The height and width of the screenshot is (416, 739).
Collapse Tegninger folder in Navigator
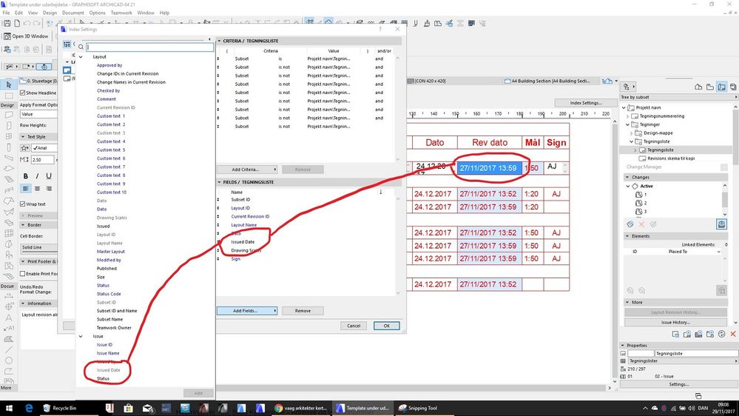click(628, 124)
